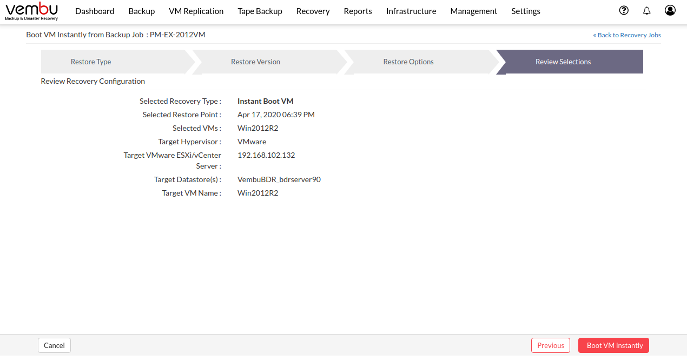Click the 'Selected VMs' label
Image resolution: width=687 pixels, height=361 pixels.
pos(197,128)
